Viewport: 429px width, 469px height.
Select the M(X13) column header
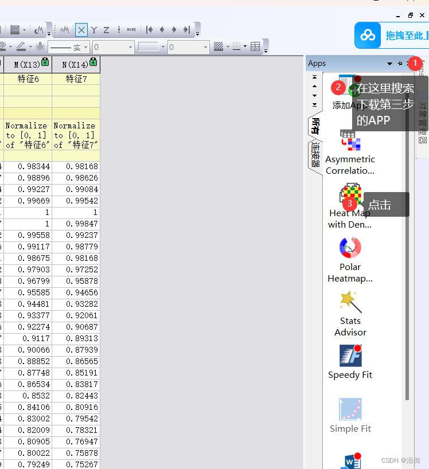point(28,64)
